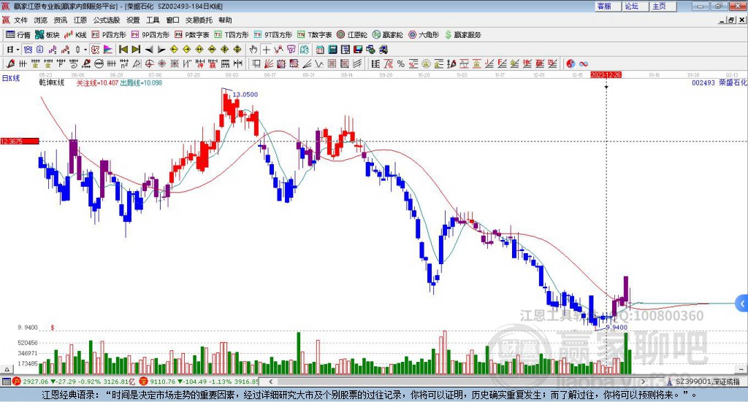Open the 交易委托 menu
Screen dimensions: 748x402
point(199,20)
